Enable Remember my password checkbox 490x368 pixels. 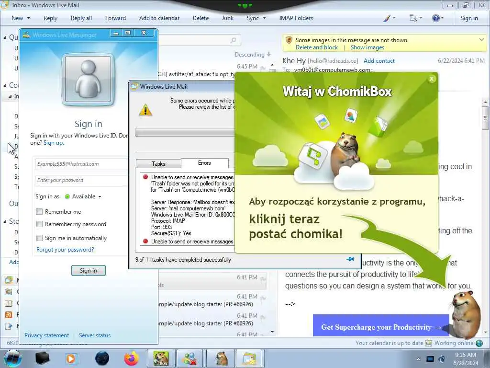39,224
